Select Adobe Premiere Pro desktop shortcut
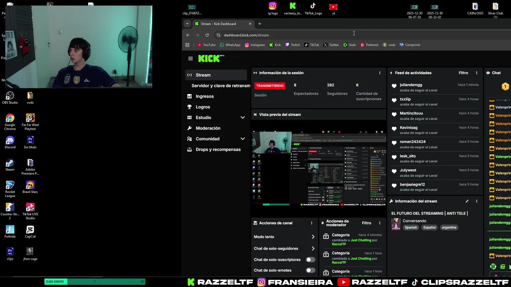Viewport: 511px width, 287px height. coord(30,167)
